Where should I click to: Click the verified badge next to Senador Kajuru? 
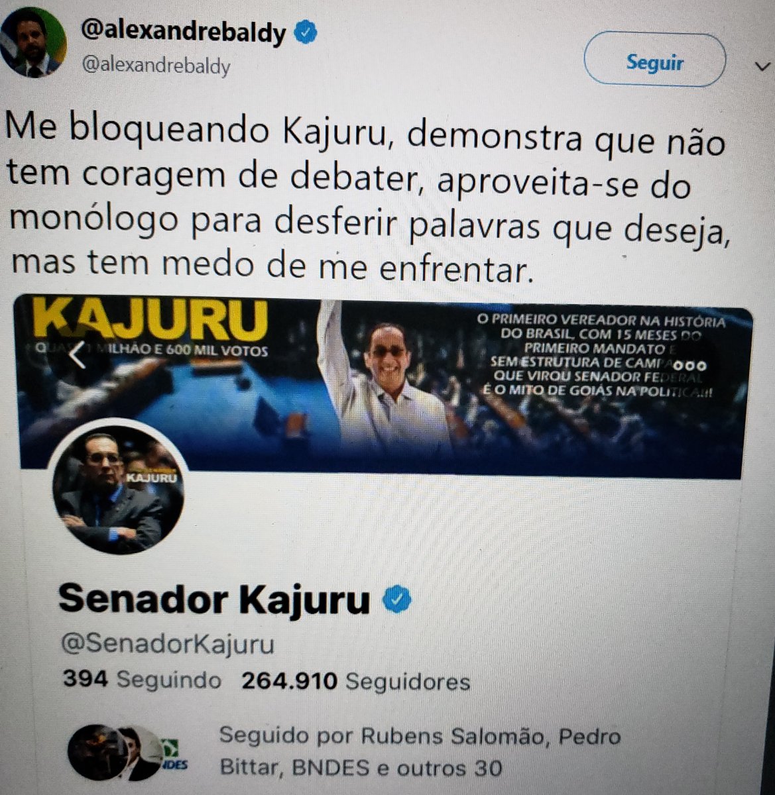pyautogui.click(x=398, y=600)
